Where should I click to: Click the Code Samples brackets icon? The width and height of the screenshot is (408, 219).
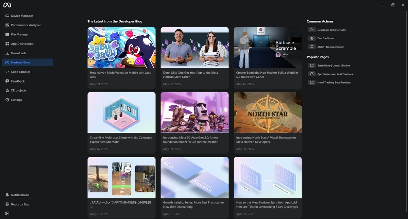(x=7, y=72)
